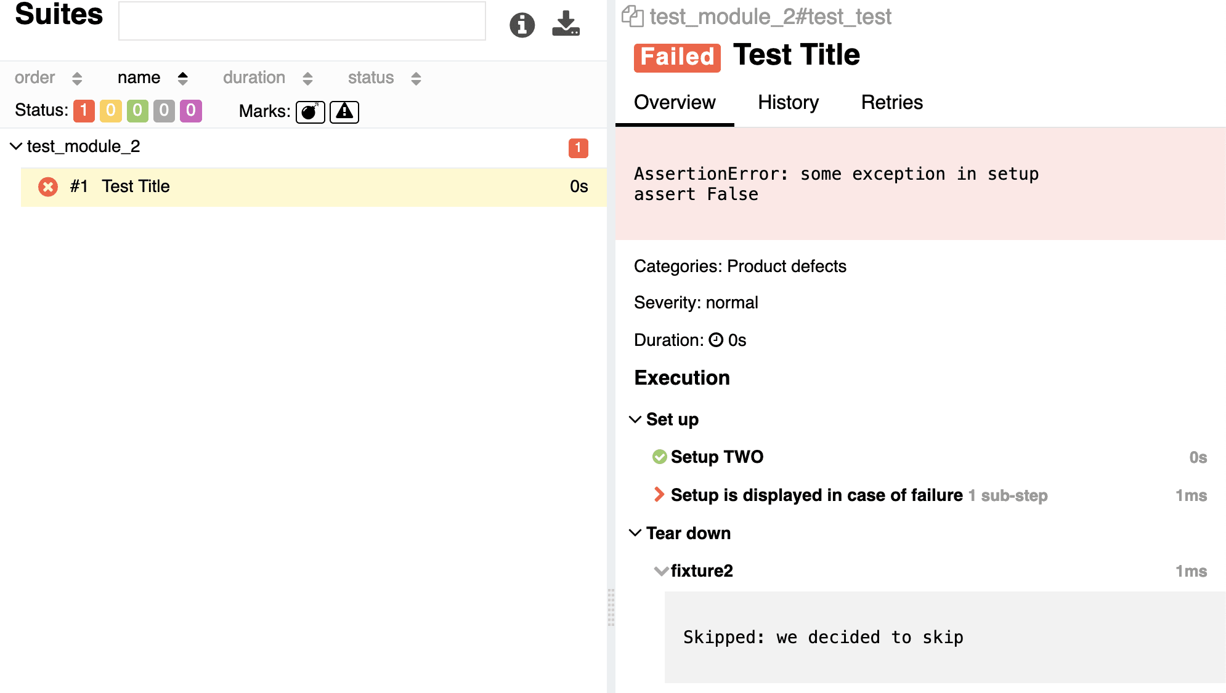
Task: Open the Retries tab
Action: tap(891, 102)
